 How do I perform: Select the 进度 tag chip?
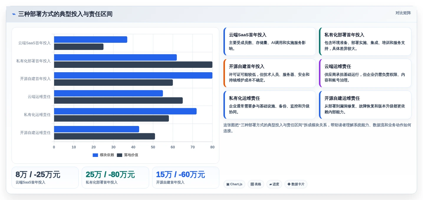click(x=274, y=184)
